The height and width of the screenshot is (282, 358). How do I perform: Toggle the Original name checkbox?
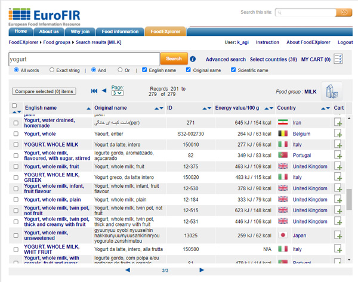[x=188, y=70]
